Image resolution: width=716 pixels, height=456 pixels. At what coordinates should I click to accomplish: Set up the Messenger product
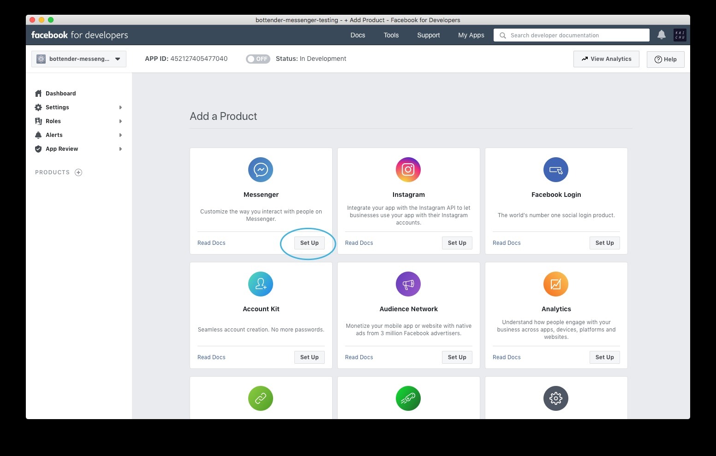[x=310, y=243]
